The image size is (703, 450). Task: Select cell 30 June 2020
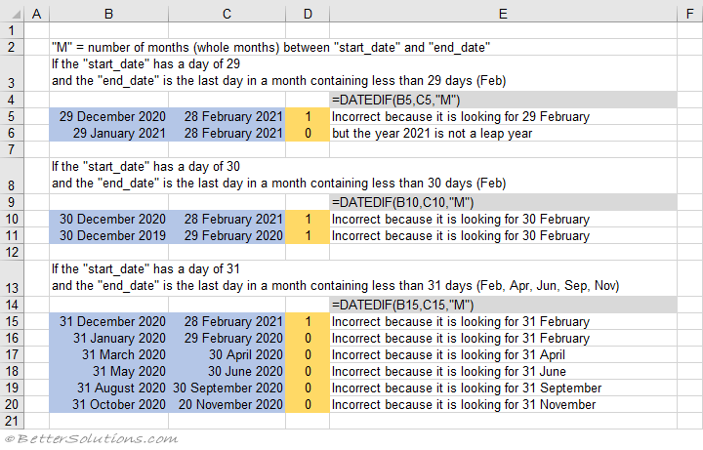pyautogui.click(x=227, y=371)
